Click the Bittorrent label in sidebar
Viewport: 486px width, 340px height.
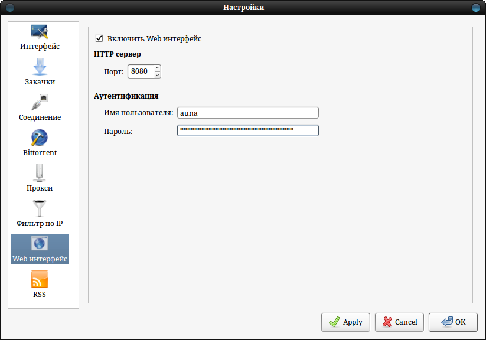click(40, 152)
